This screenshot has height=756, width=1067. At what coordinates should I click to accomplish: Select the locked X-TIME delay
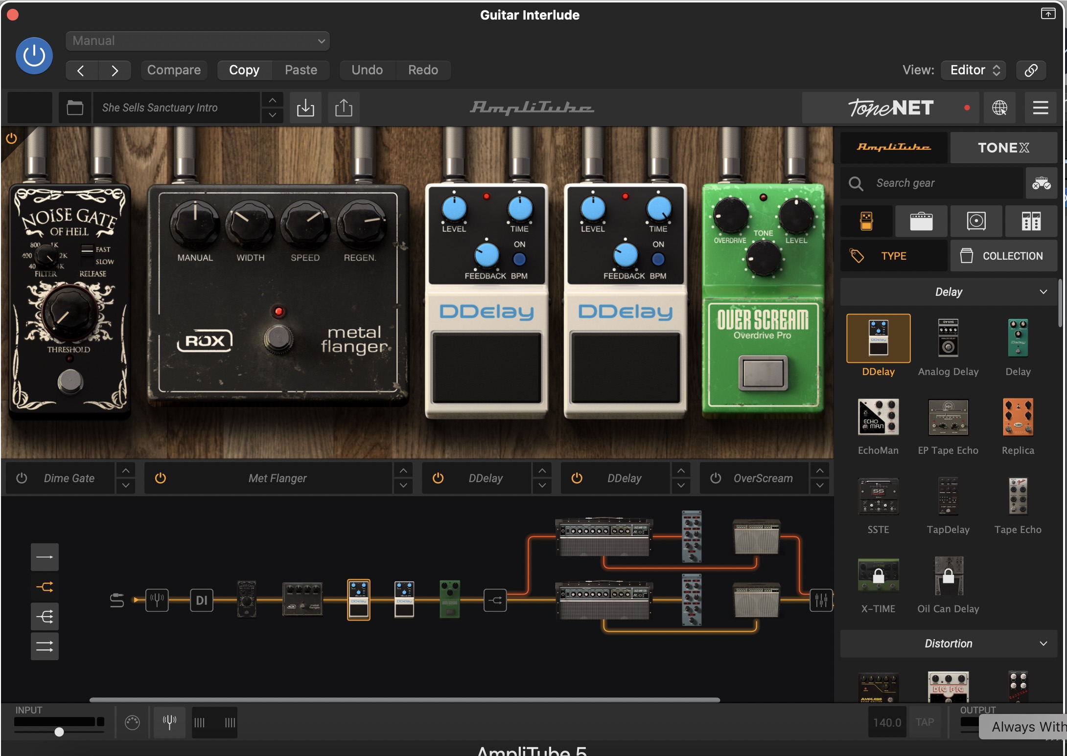pyautogui.click(x=878, y=575)
